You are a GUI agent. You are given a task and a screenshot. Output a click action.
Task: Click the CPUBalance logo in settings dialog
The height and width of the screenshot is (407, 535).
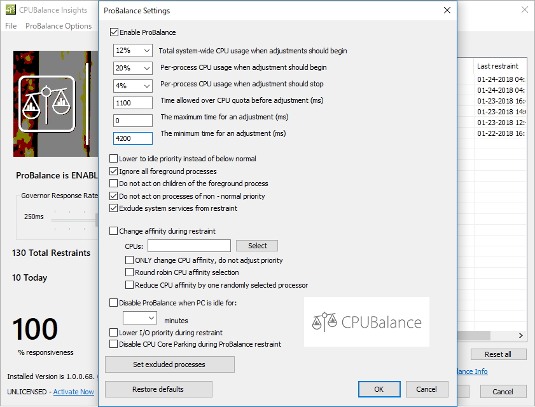point(366,322)
